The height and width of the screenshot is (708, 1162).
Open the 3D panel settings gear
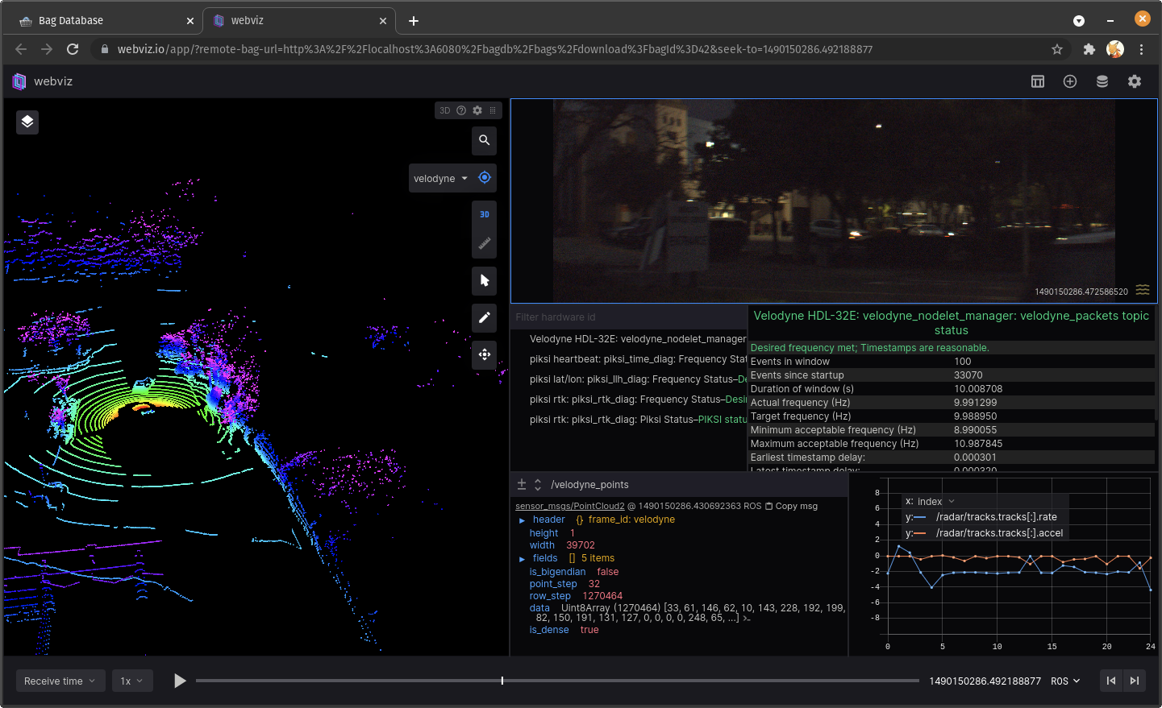pos(477,110)
